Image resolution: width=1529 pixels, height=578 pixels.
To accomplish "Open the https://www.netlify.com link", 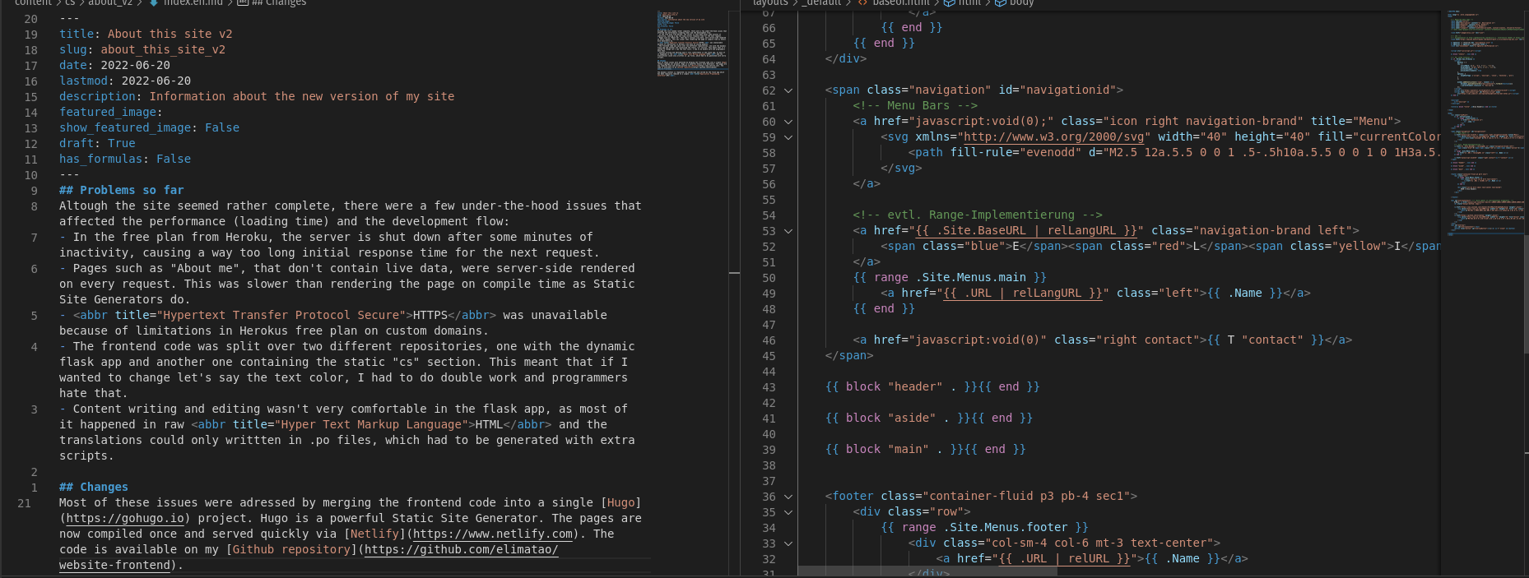I will (x=492, y=534).
